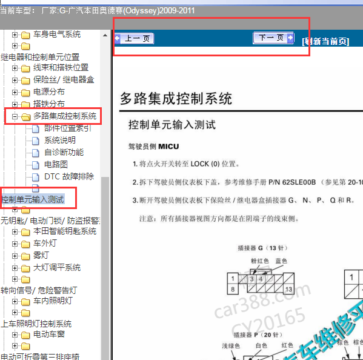
Task: Click the 刷新当前页 refresh link
Action: coord(325,41)
